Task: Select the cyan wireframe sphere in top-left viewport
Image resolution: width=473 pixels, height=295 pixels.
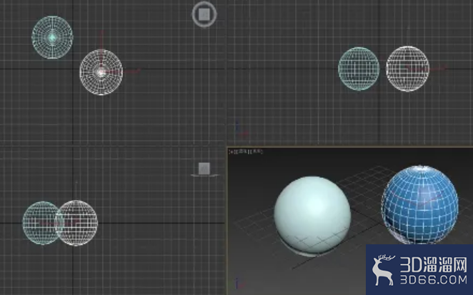Action: [52, 37]
